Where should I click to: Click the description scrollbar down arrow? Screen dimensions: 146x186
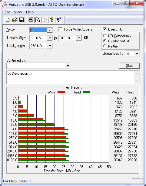pos(137,81)
